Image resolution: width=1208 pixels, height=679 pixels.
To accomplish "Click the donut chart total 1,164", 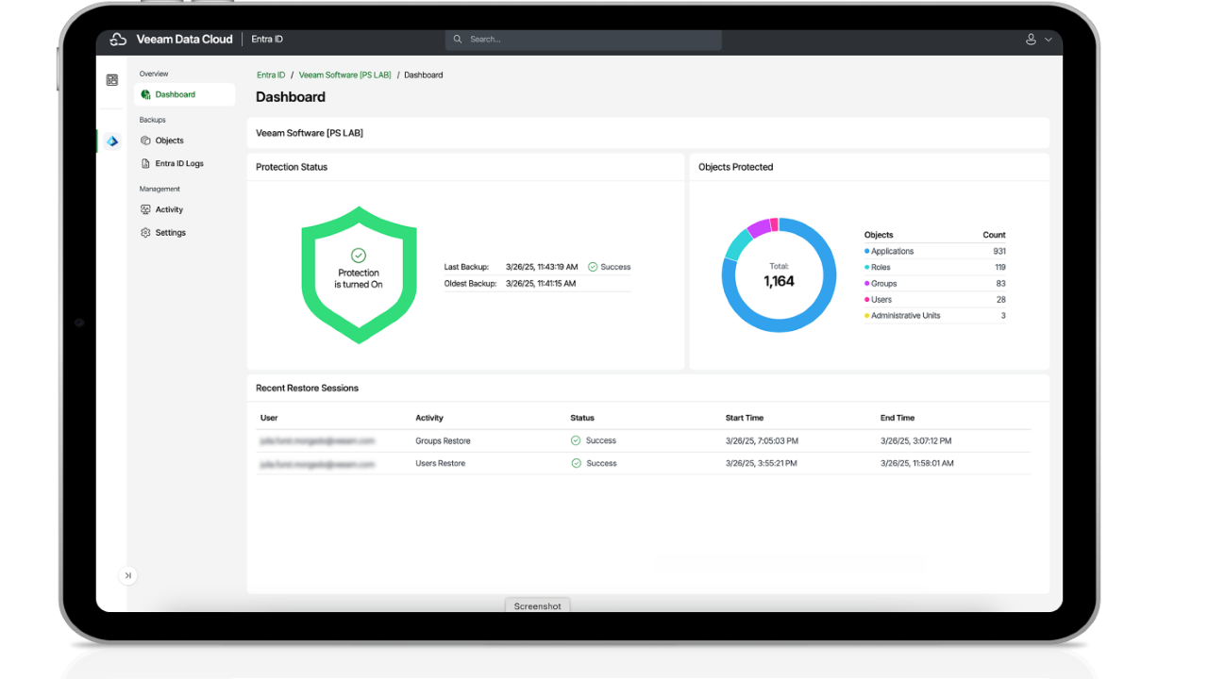I will coord(779,281).
